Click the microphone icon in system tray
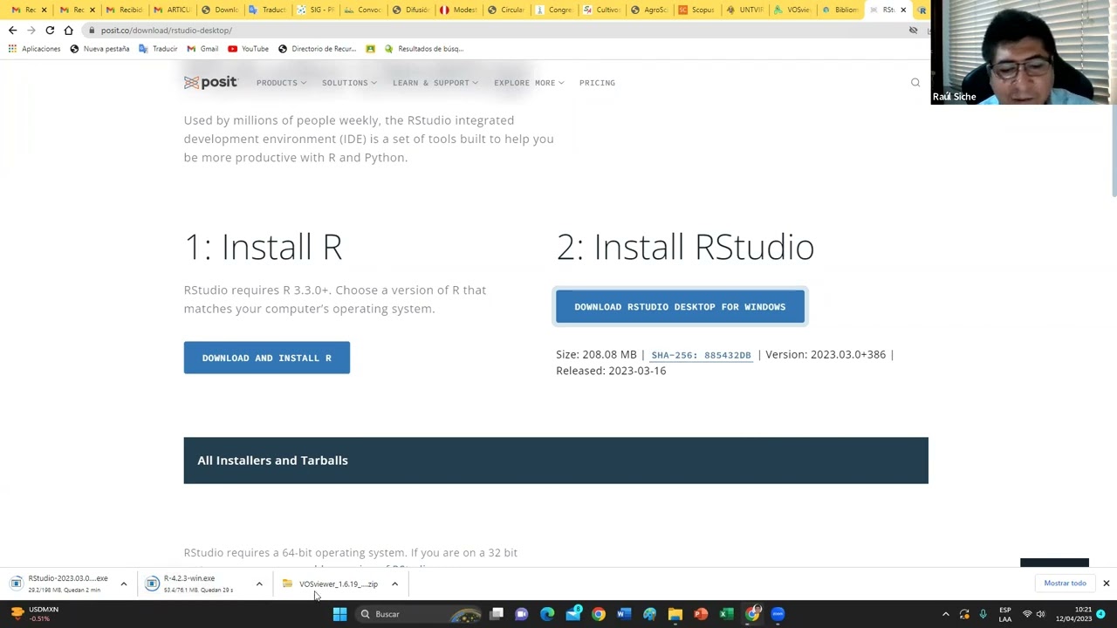 pyautogui.click(x=983, y=614)
